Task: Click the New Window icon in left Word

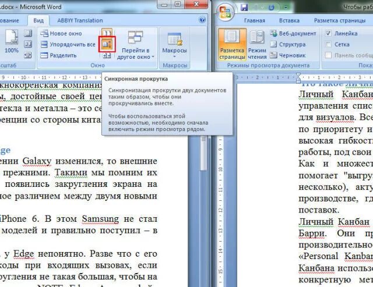Action: (44, 34)
